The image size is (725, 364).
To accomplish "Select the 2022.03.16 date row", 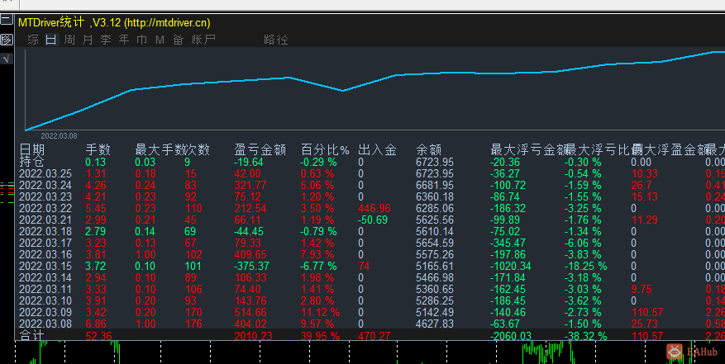I will tap(45, 254).
